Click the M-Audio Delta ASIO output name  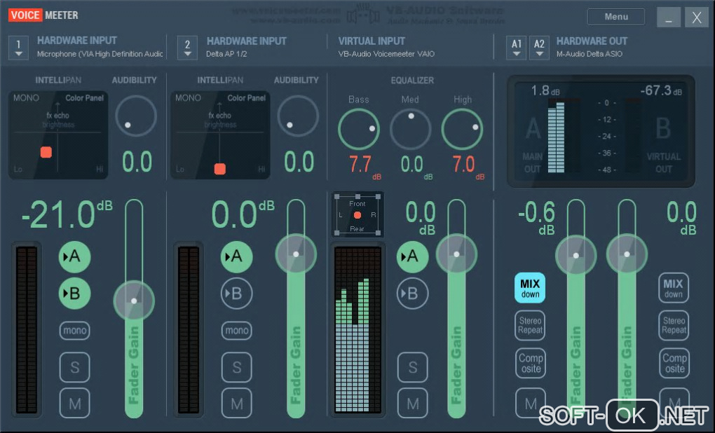(589, 54)
